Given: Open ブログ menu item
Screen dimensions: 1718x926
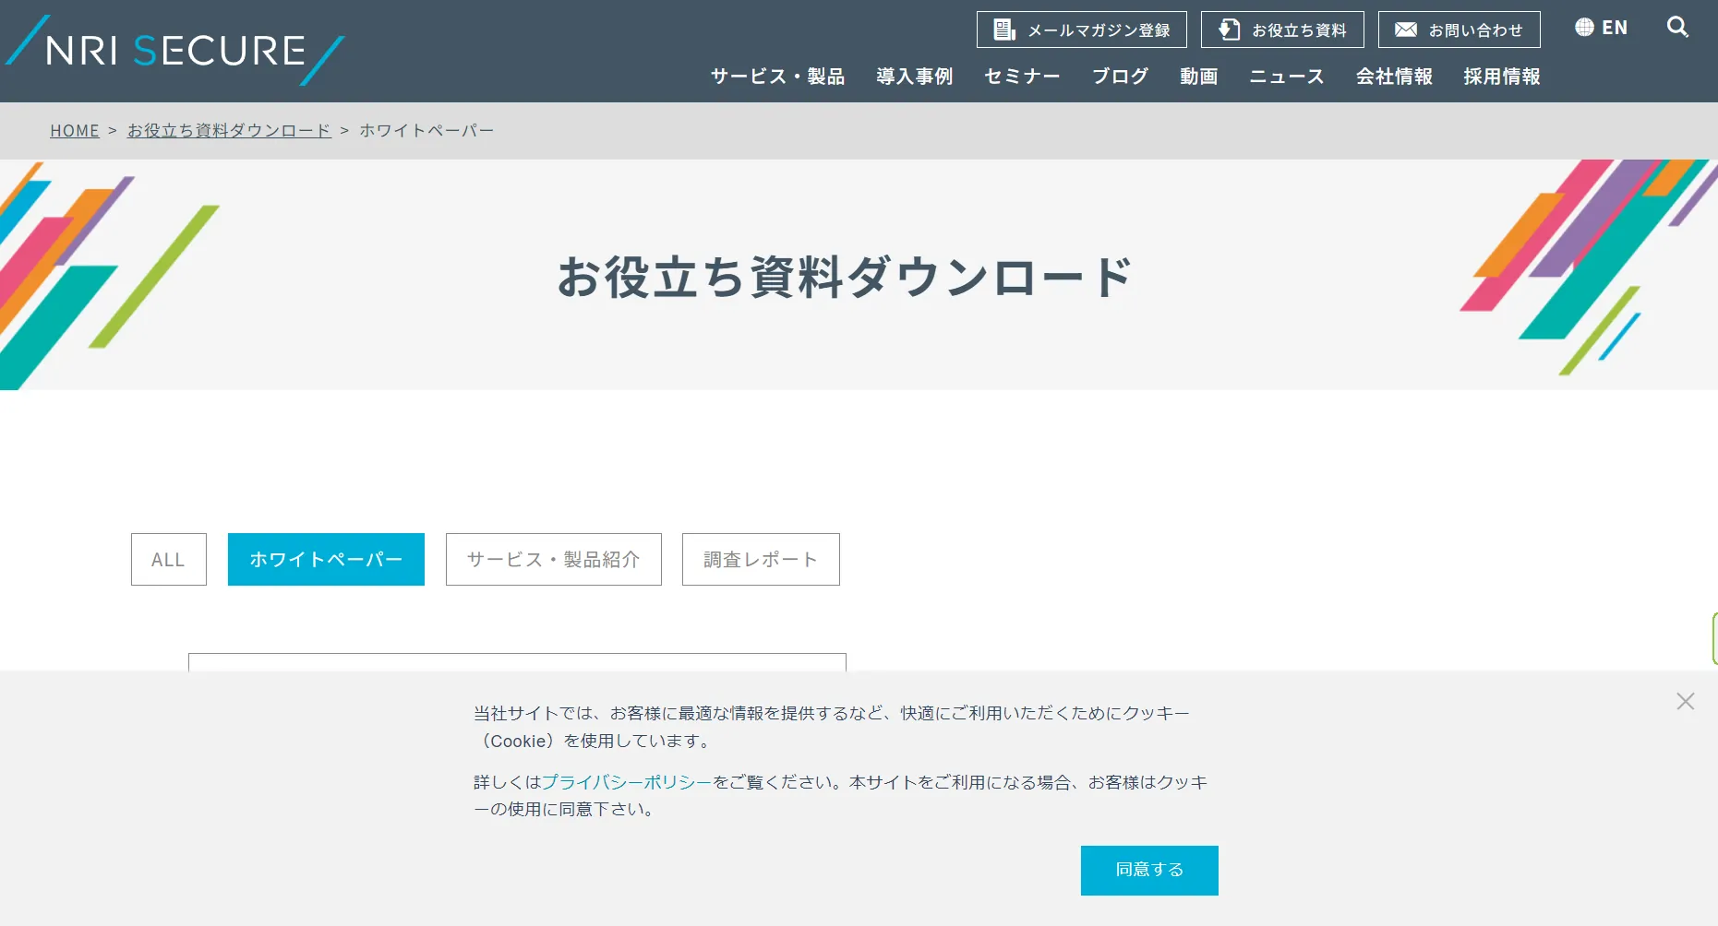Looking at the screenshot, I should tap(1120, 77).
